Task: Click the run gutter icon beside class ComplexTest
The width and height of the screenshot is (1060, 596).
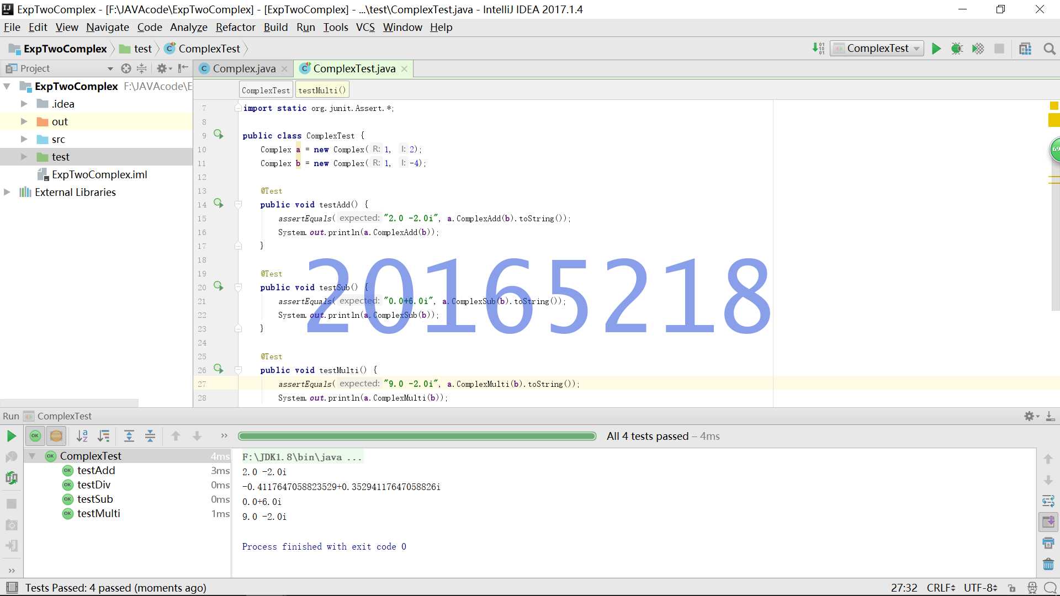Action: point(219,135)
